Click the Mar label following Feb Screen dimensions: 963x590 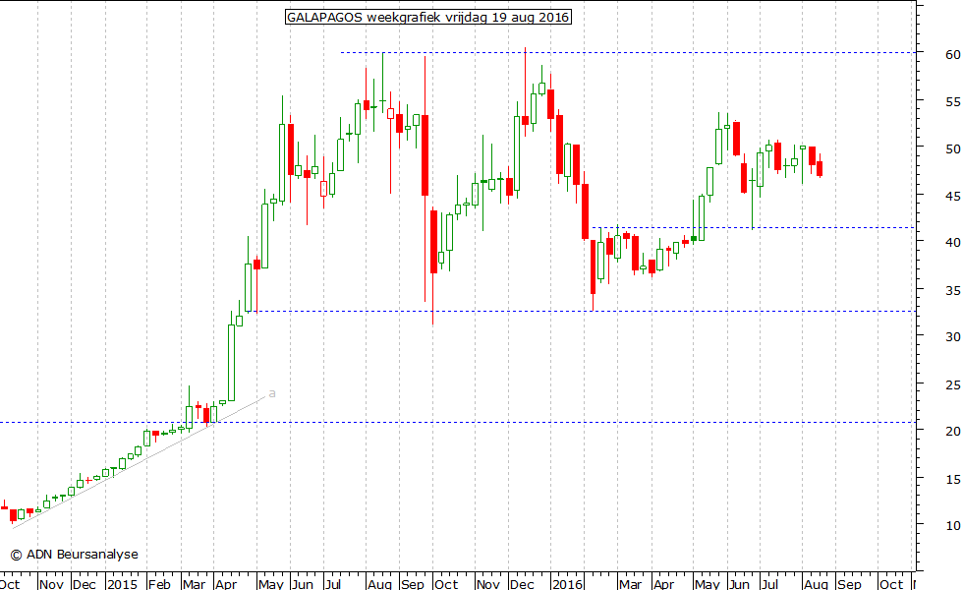click(x=194, y=583)
